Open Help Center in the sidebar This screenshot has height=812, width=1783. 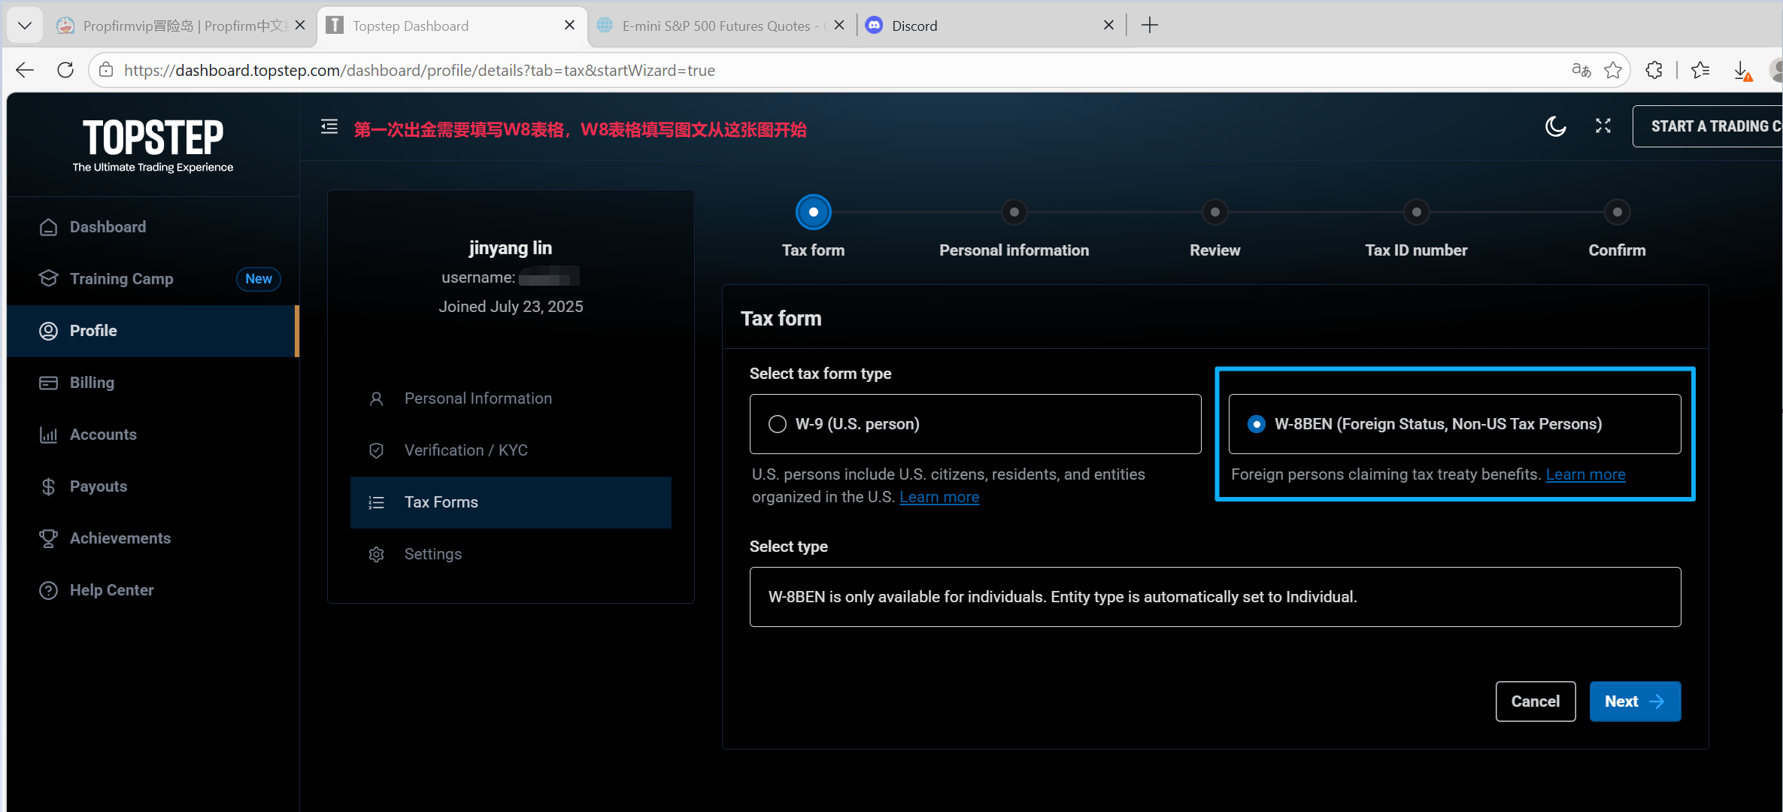(x=153, y=590)
